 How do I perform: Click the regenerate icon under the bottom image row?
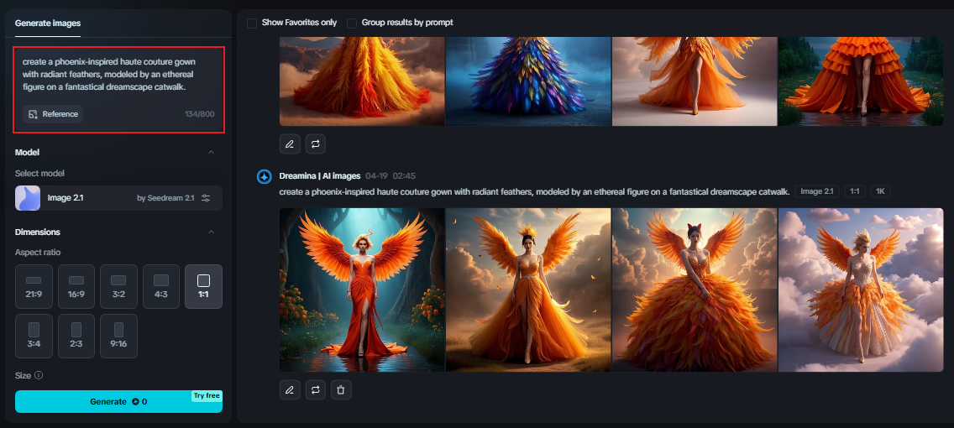[x=315, y=389]
